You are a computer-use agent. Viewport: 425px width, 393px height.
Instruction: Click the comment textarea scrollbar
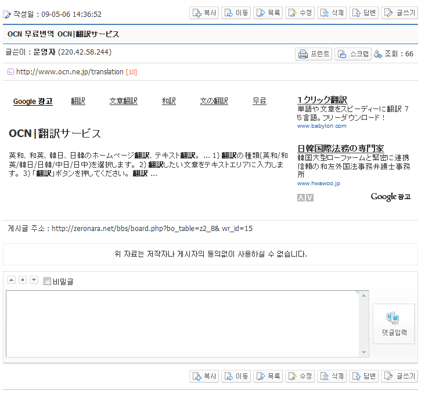click(x=364, y=323)
